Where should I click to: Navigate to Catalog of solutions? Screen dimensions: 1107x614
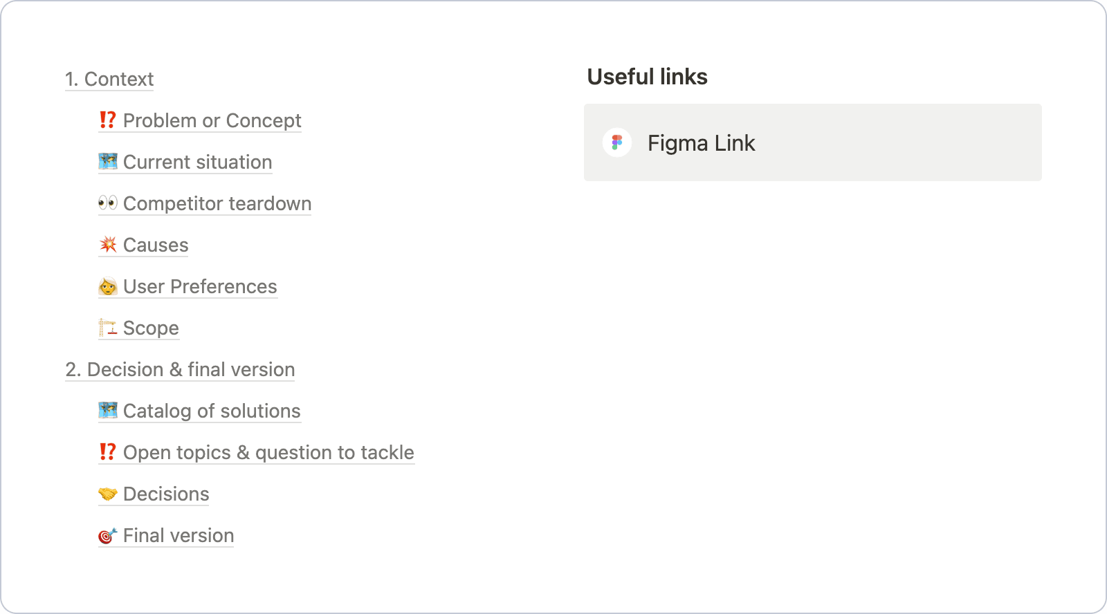pyautogui.click(x=212, y=411)
